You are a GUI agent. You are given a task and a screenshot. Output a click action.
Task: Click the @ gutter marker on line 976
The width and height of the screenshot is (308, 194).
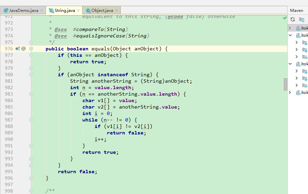coord(23,49)
